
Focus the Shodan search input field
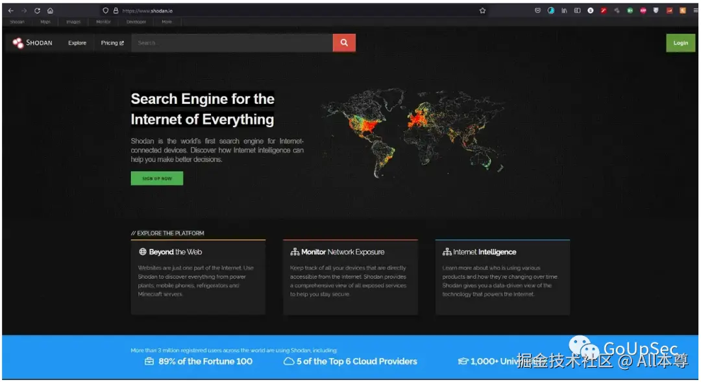[232, 43]
